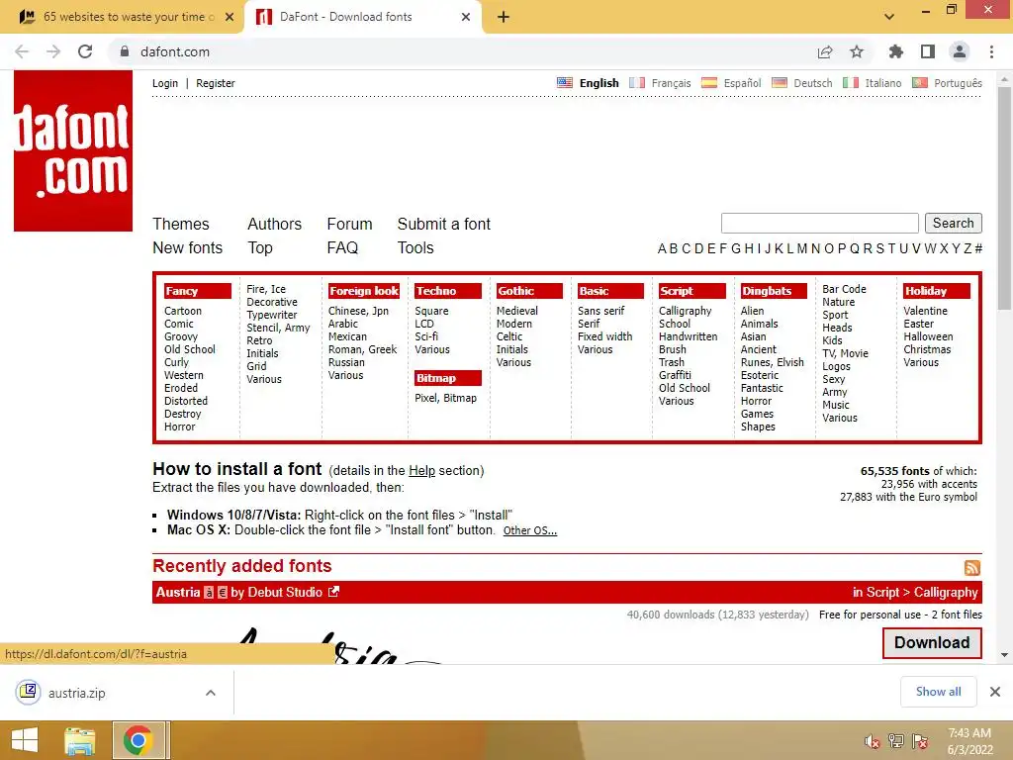Screen dimensions: 1013x760
Task: Open the Help section link
Action: click(x=421, y=470)
